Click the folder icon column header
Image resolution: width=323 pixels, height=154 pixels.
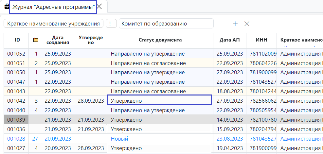click(x=35, y=40)
